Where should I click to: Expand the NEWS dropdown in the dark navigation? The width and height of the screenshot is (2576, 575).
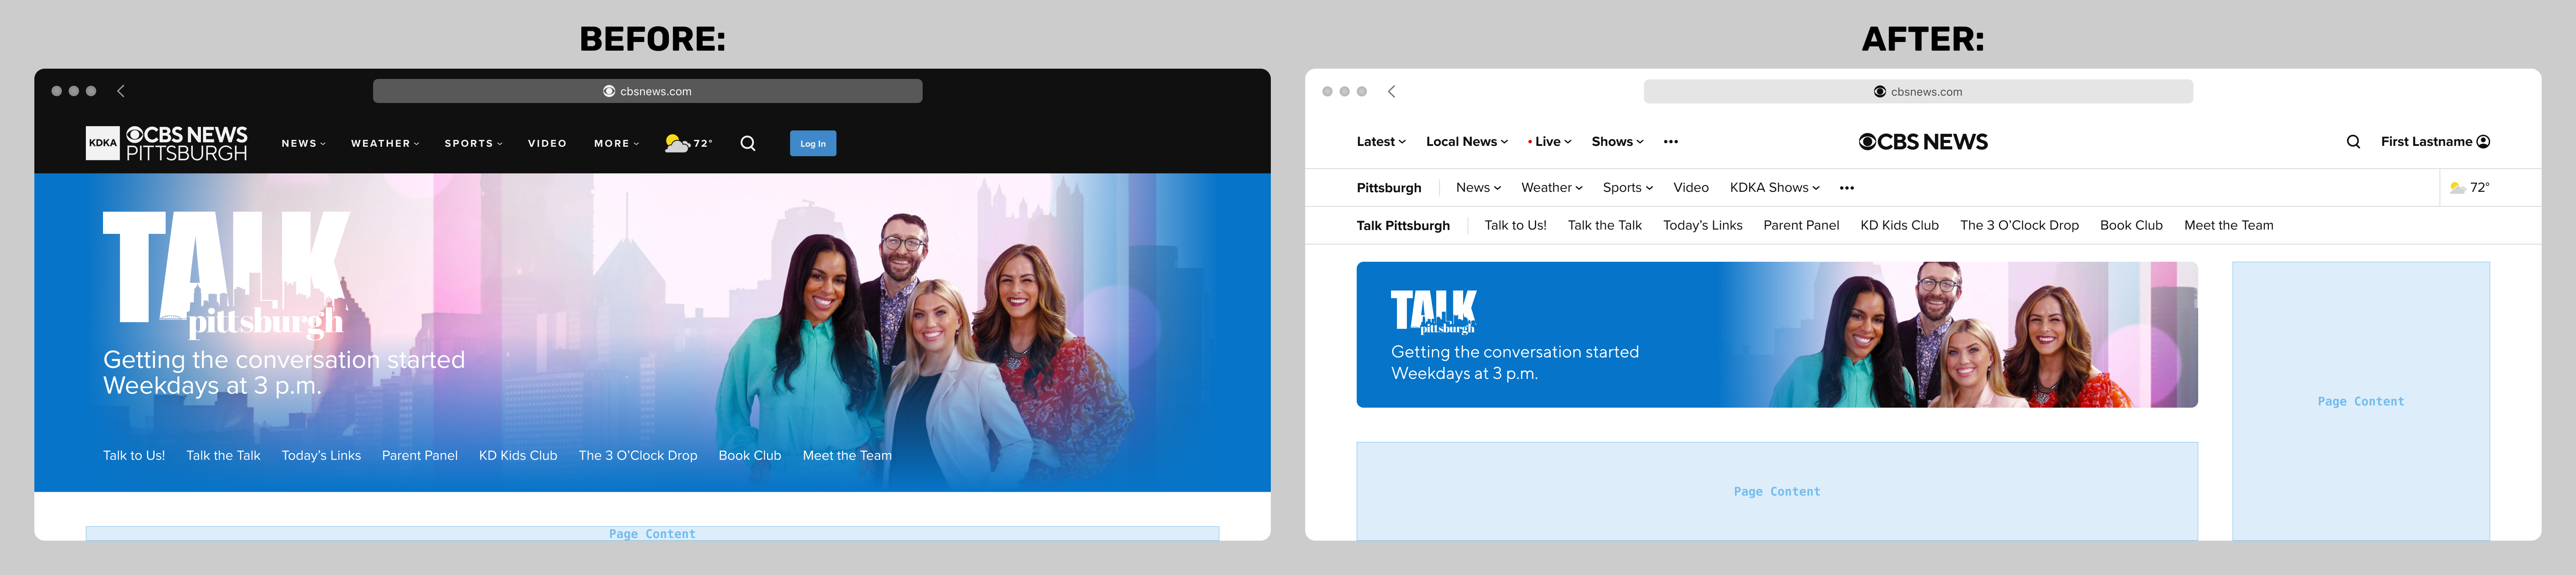click(x=302, y=143)
